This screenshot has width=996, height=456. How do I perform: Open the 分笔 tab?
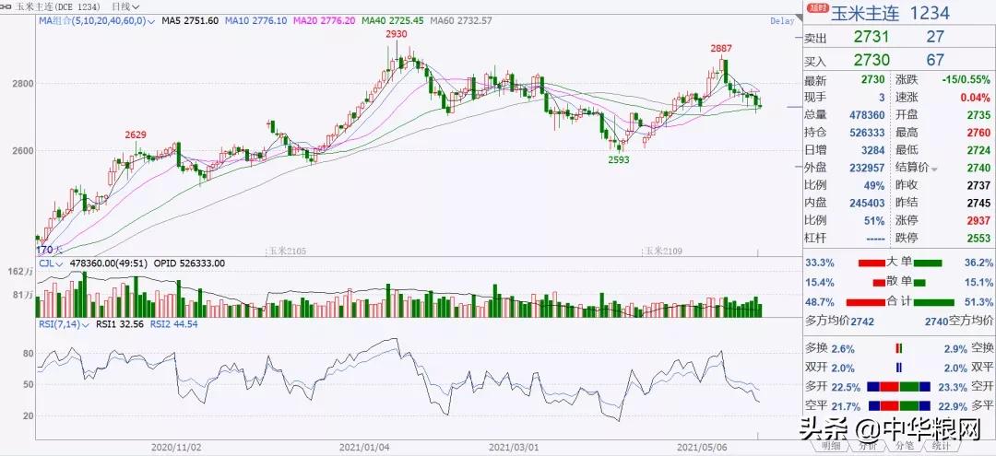[x=904, y=446]
